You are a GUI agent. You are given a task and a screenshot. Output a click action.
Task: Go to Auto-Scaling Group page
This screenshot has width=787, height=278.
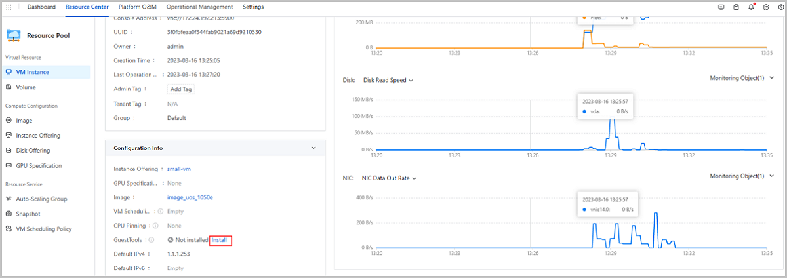point(41,199)
